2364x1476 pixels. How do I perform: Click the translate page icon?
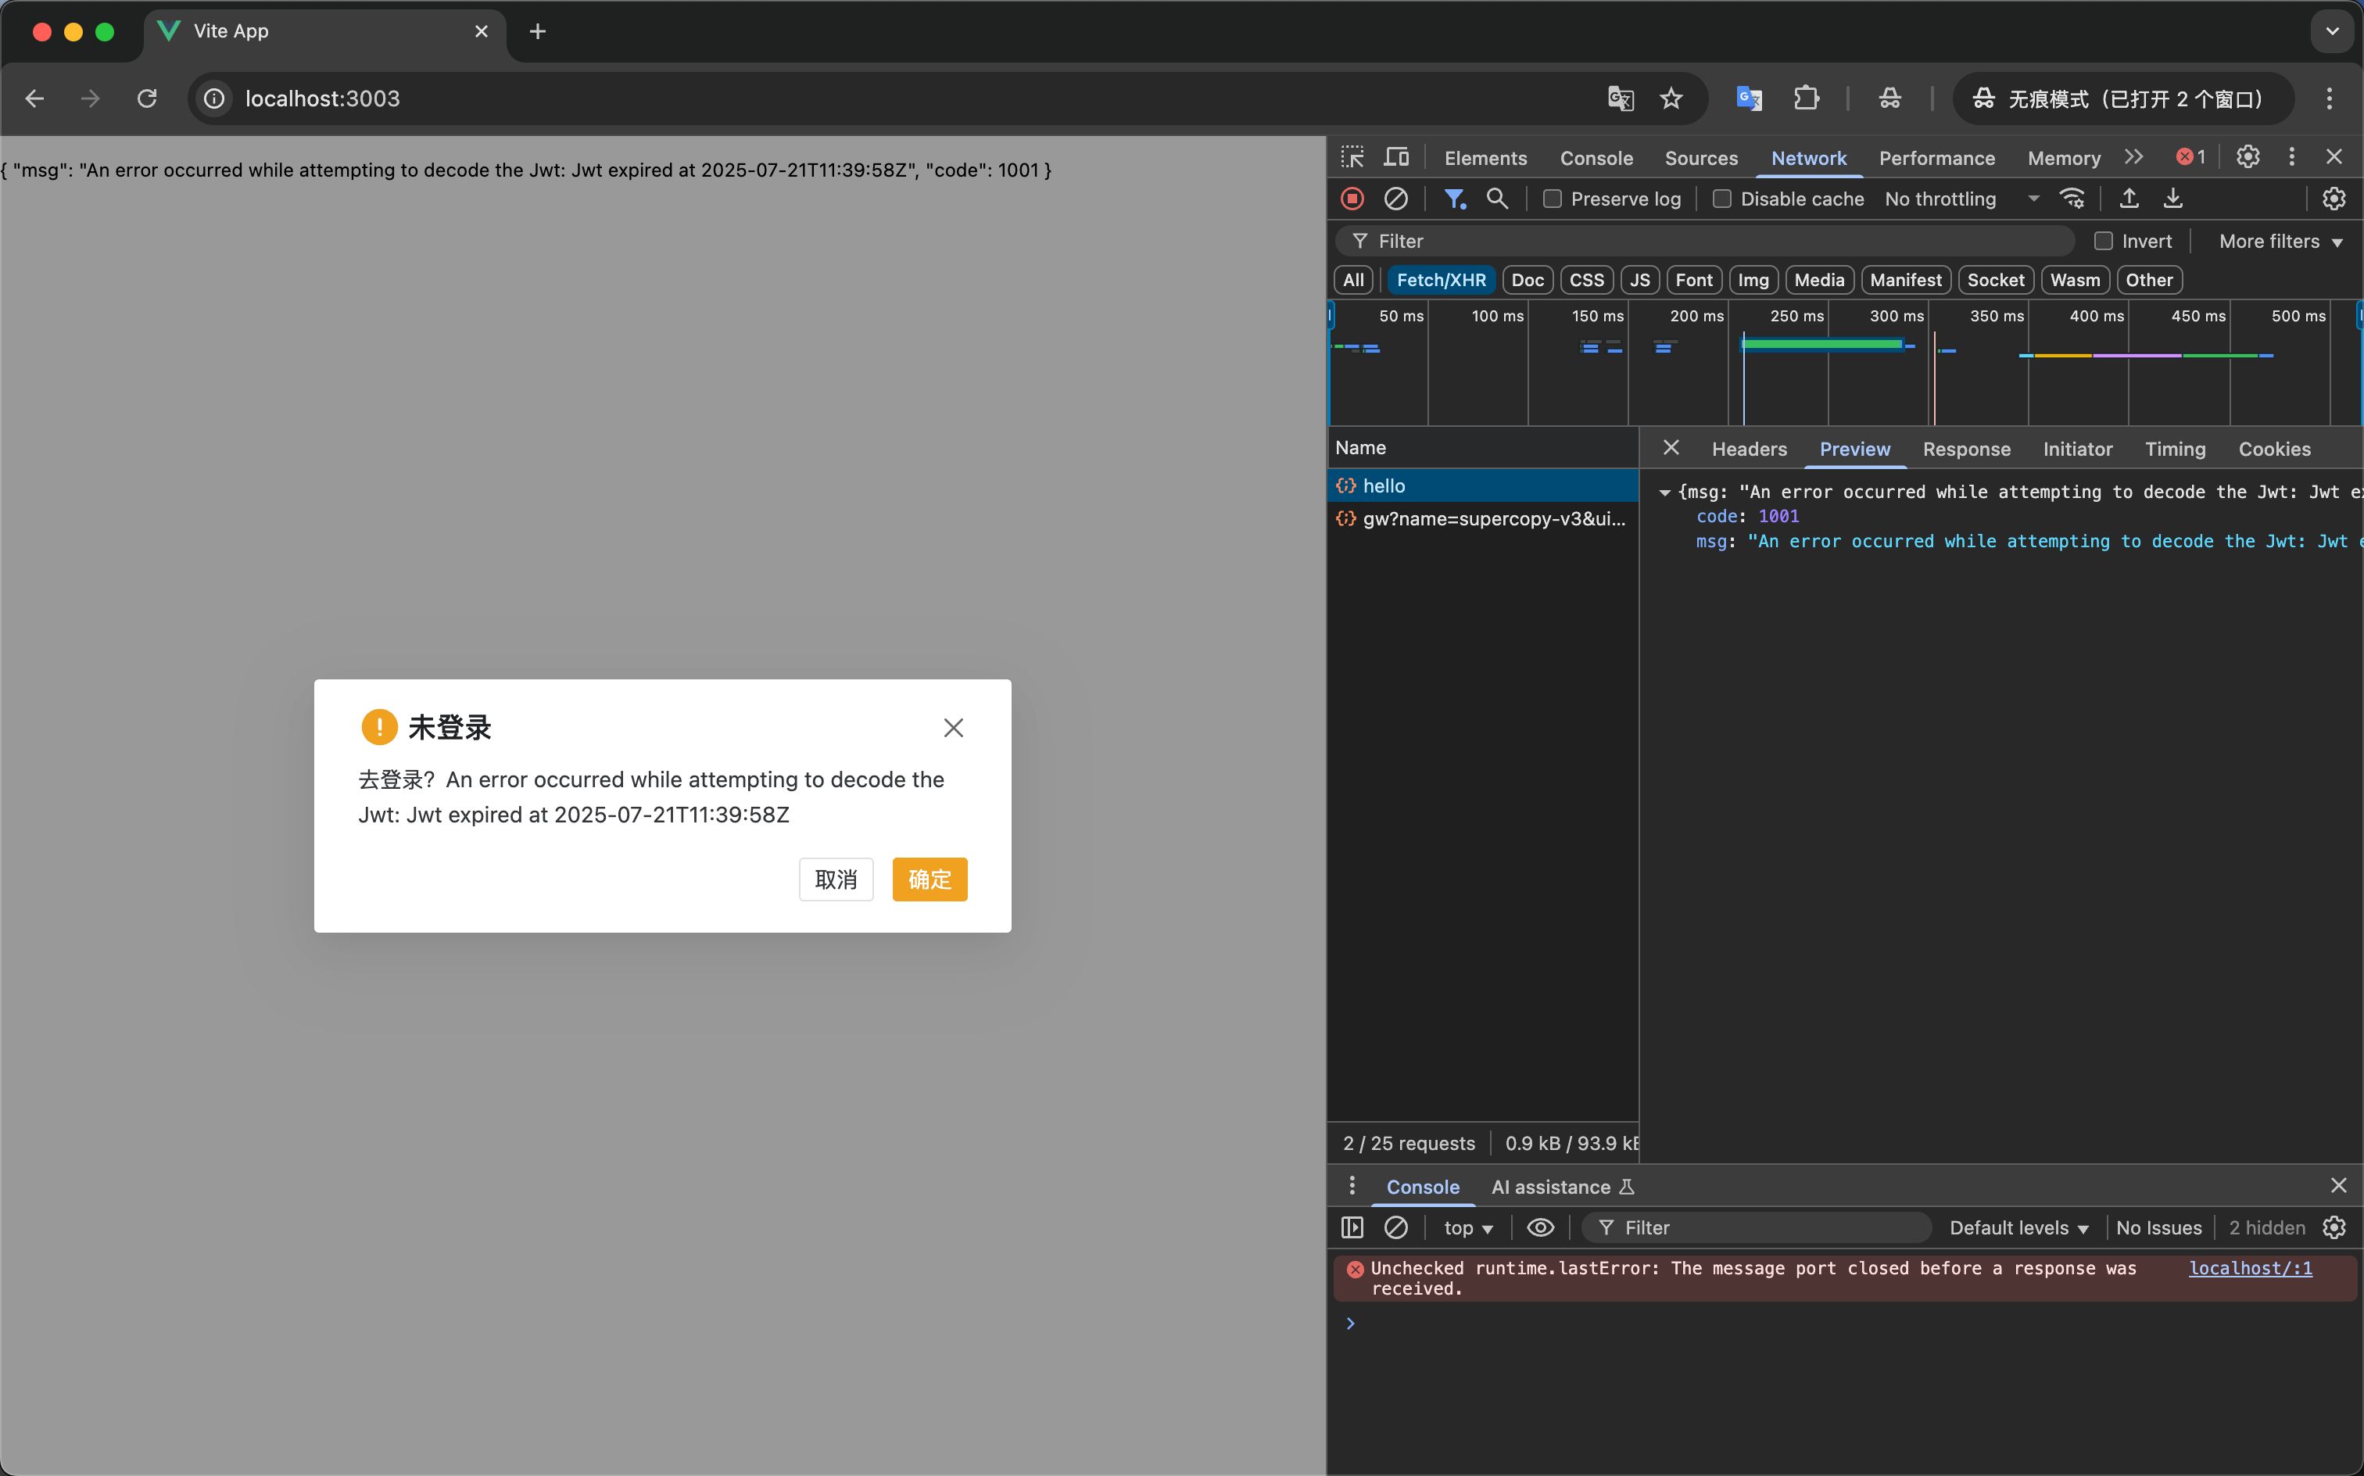tap(1621, 99)
